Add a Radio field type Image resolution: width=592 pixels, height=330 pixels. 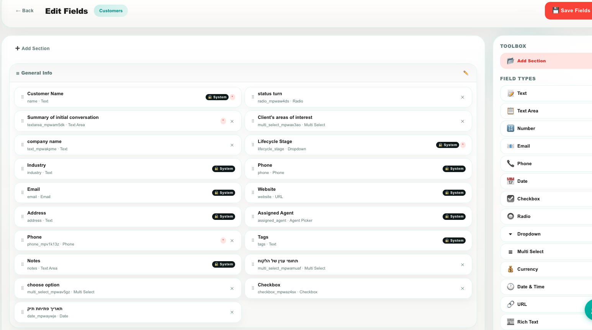(546, 216)
